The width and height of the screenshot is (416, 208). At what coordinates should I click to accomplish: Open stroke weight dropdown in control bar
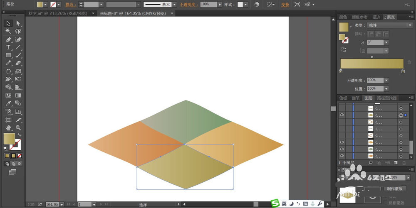tap(101, 5)
